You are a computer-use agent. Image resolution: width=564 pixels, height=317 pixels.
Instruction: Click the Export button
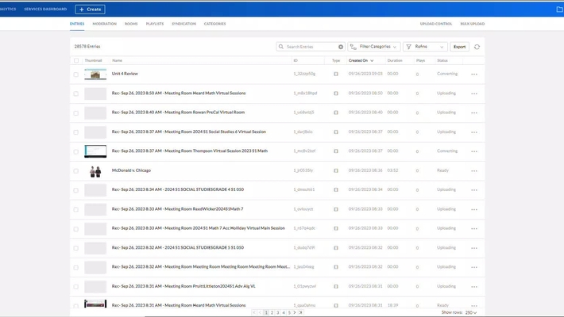coord(459,47)
